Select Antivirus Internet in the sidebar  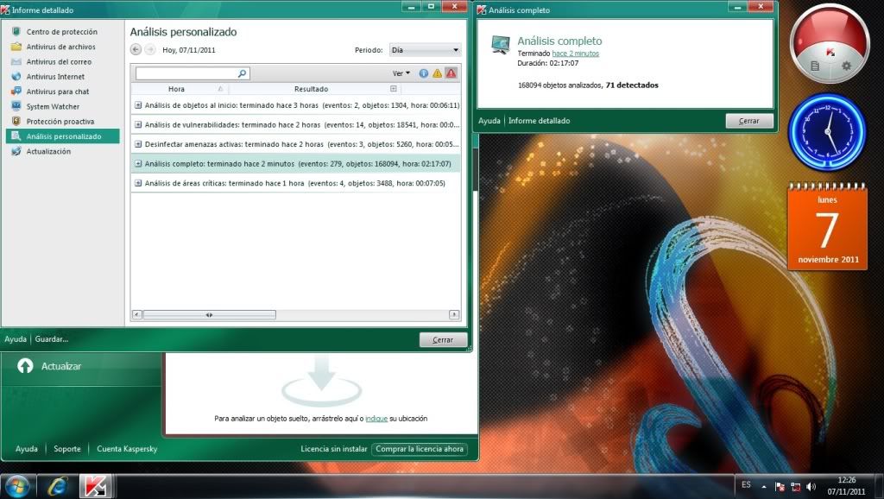click(55, 77)
